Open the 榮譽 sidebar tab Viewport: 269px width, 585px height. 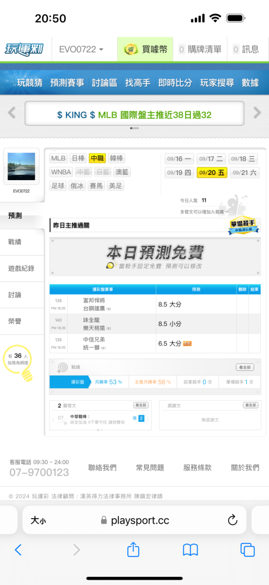click(22, 321)
